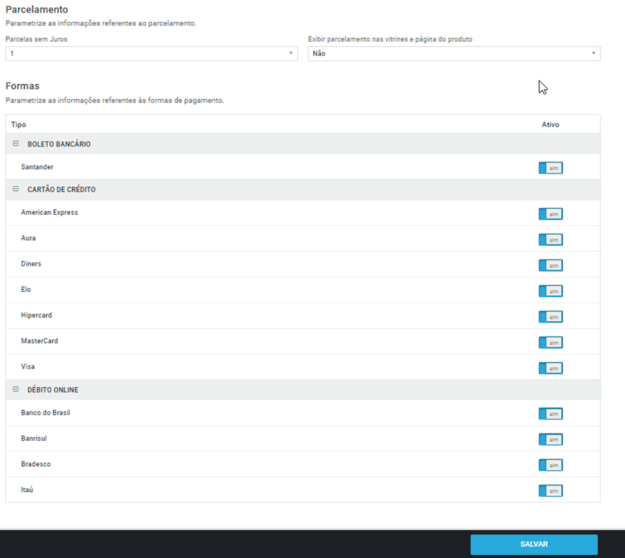Select the Aura row label

click(29, 238)
